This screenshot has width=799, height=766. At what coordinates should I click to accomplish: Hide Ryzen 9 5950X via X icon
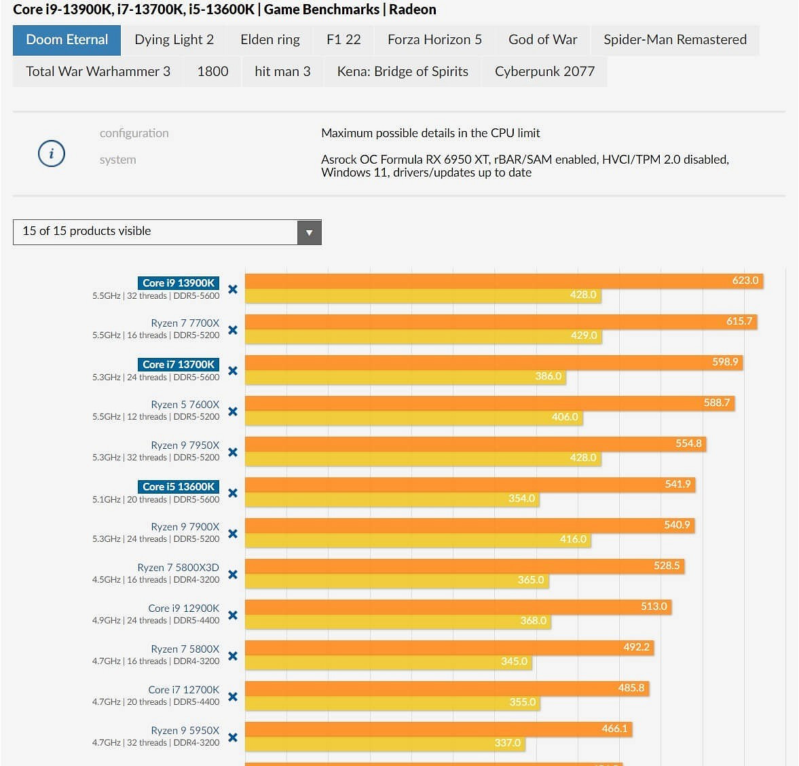233,737
